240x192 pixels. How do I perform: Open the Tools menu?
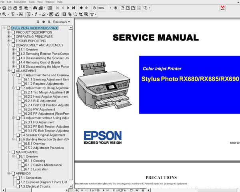tap(32, 2)
